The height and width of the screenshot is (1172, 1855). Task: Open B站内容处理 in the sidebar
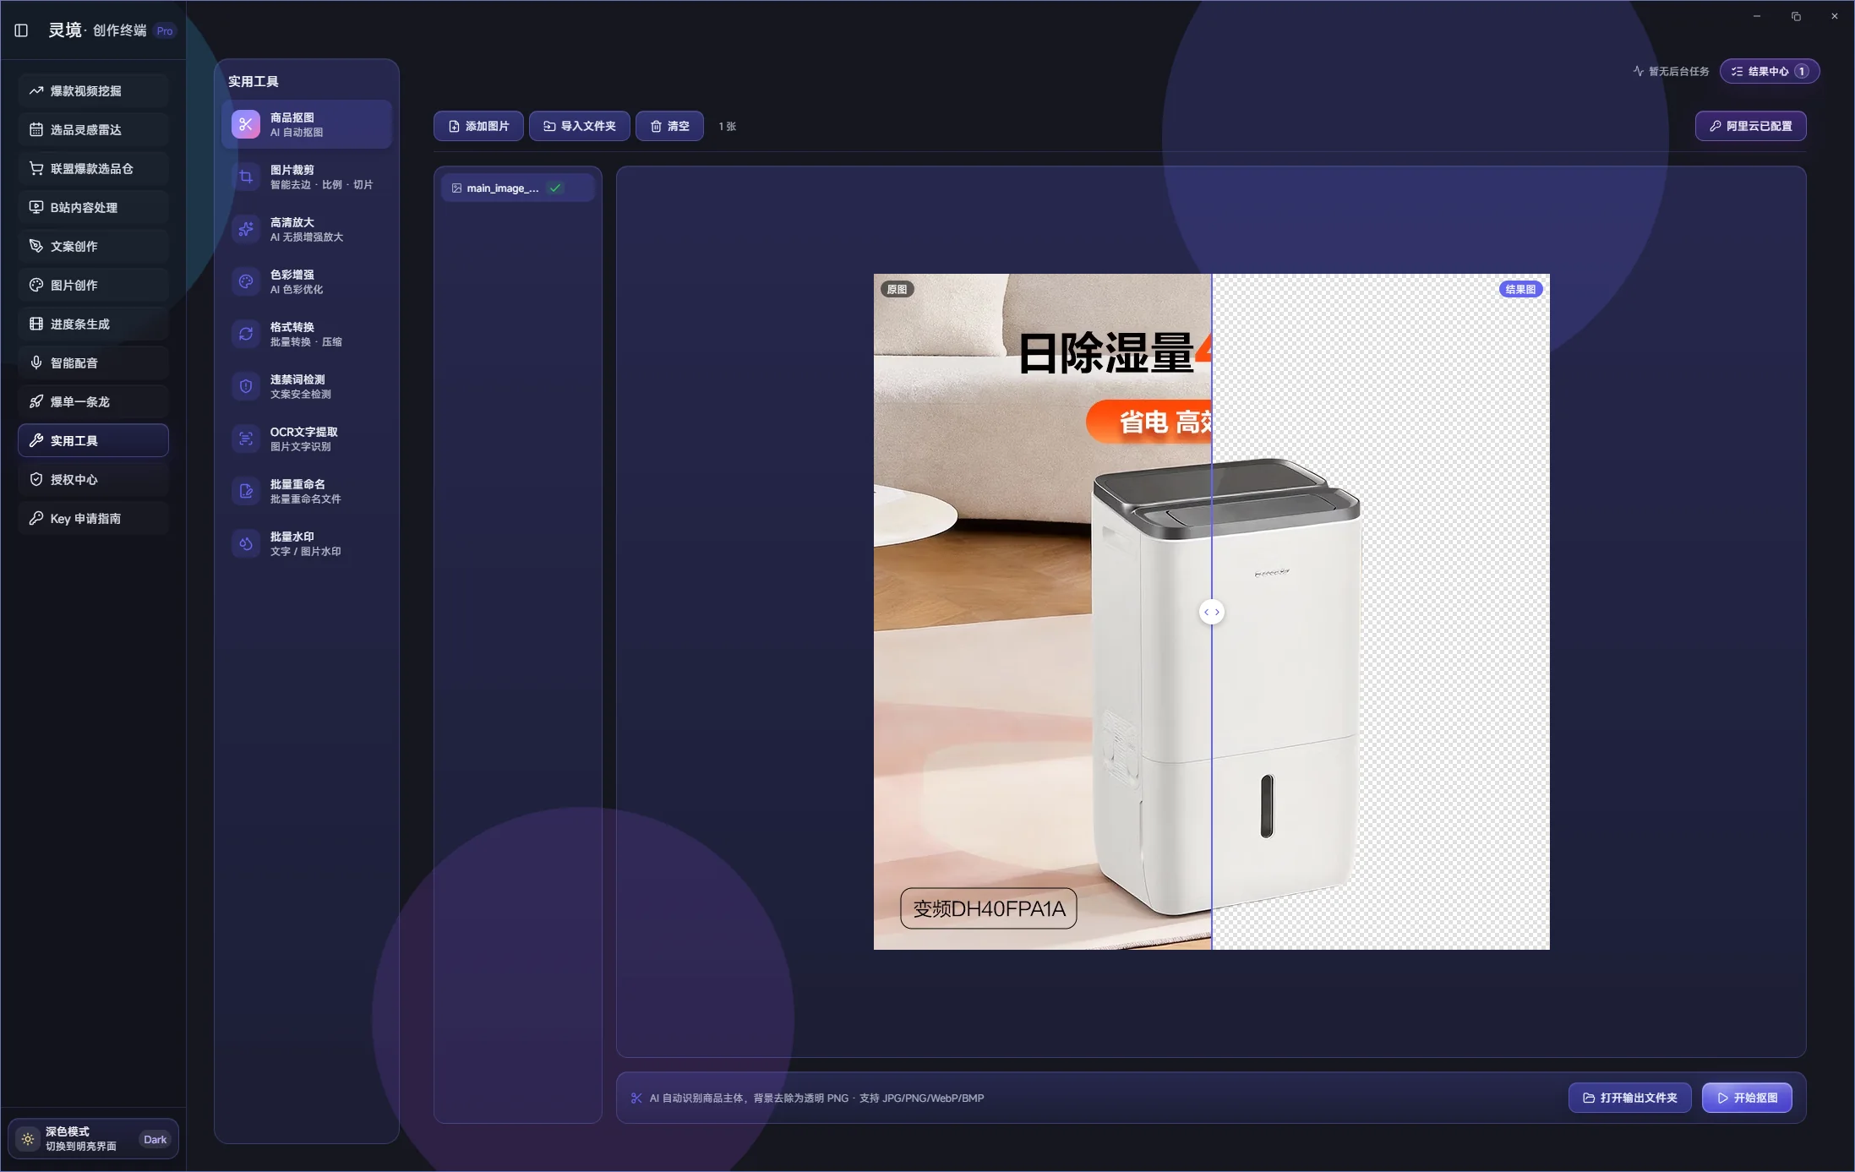pyautogui.click(x=93, y=207)
